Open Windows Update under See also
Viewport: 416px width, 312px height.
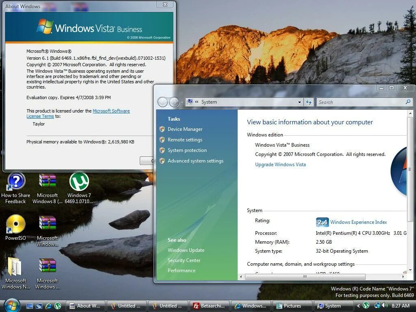[x=186, y=250]
